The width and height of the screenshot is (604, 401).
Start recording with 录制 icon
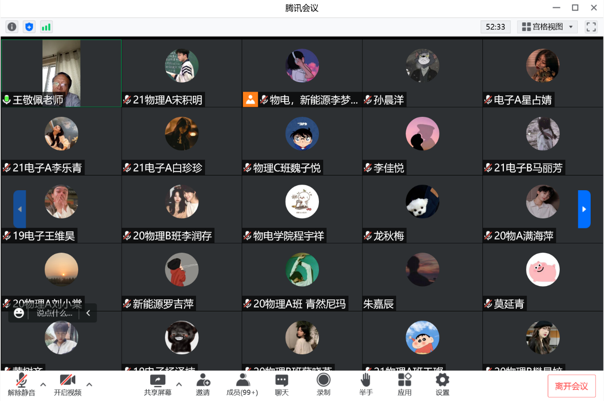click(x=324, y=385)
